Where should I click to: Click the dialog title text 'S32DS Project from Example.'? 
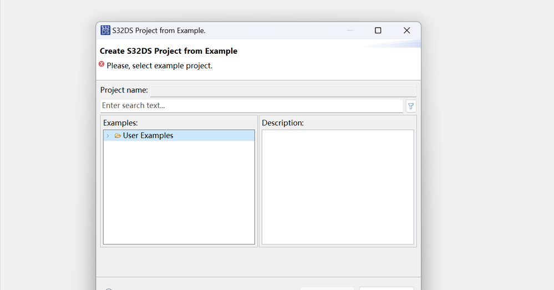159,30
